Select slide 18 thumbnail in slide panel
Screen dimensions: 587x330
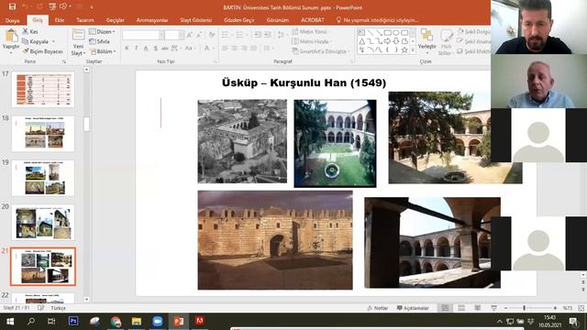(43, 134)
